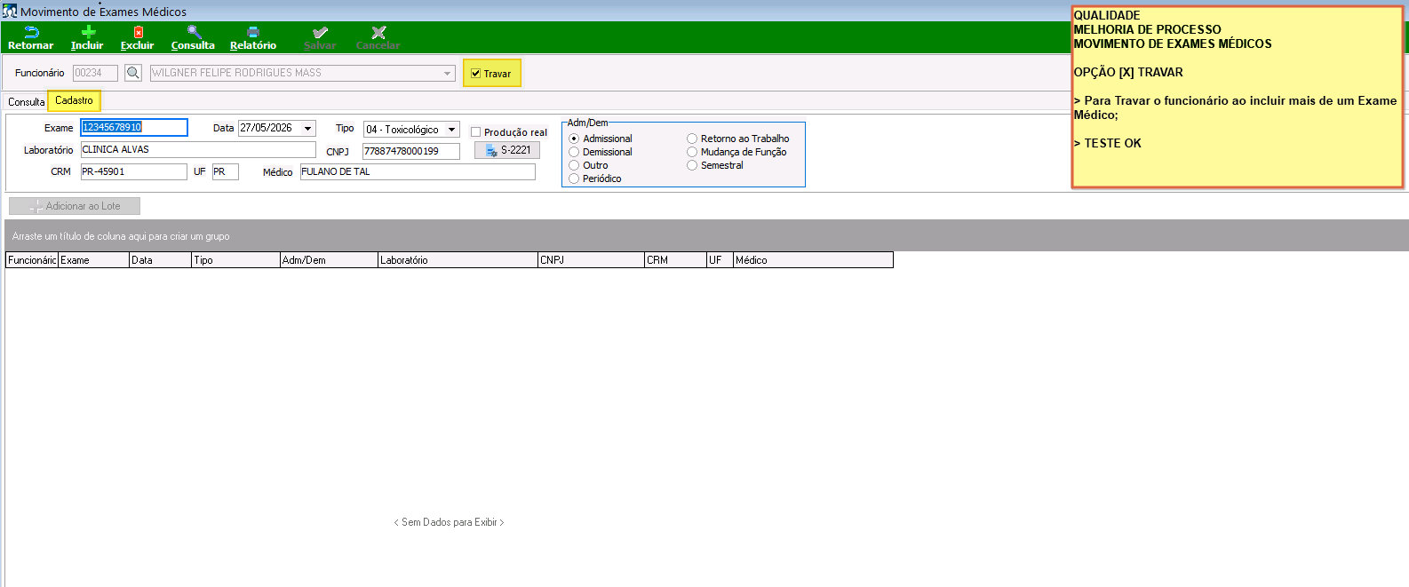Switch to the Cadastro tab
1409x587 pixels.
pyautogui.click(x=74, y=100)
